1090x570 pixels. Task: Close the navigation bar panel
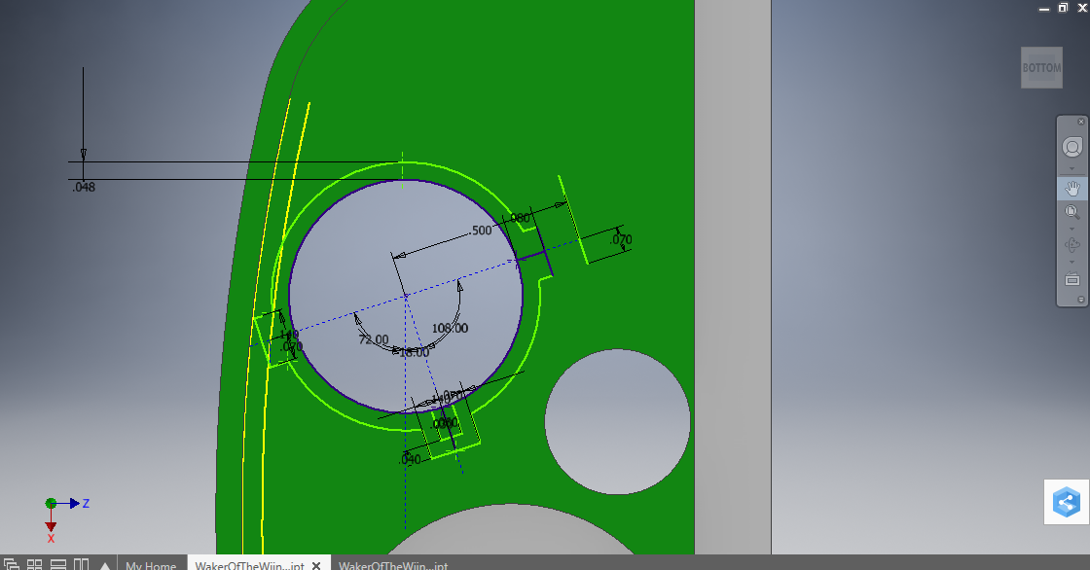1081,122
